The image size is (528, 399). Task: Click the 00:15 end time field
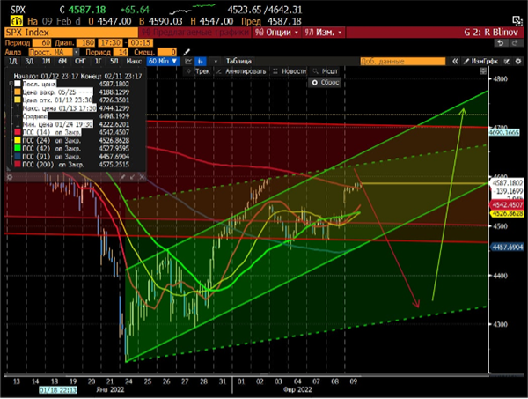click(x=141, y=43)
